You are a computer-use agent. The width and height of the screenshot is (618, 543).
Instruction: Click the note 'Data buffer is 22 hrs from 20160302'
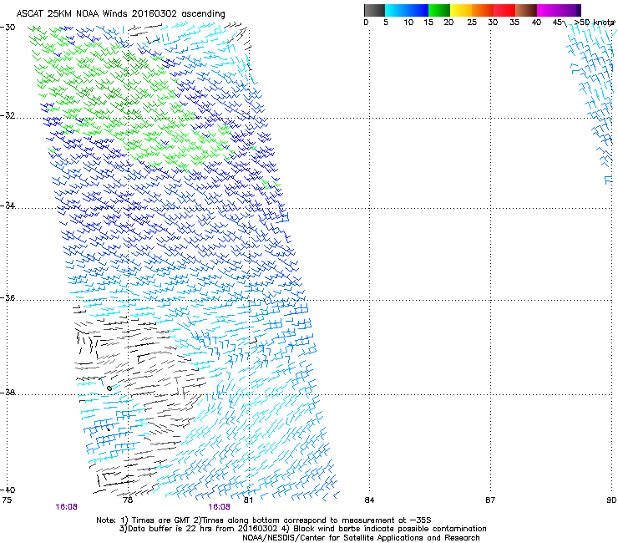200,529
